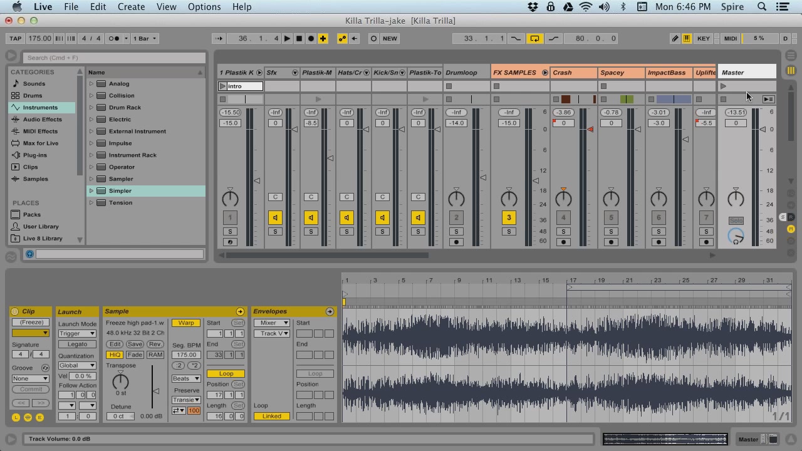Open the Quantization Global dropdown
The height and width of the screenshot is (451, 802).
tap(77, 365)
